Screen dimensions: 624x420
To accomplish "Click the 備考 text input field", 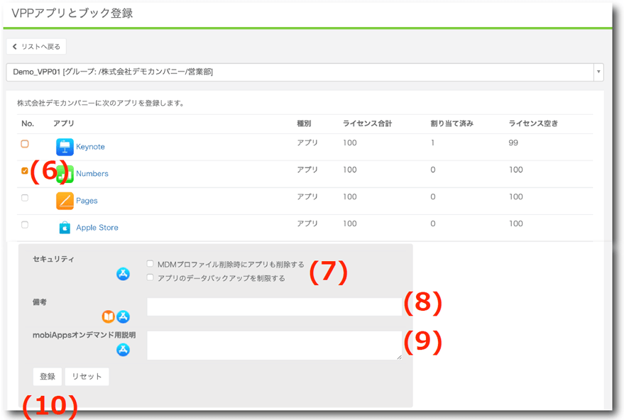I will [x=275, y=307].
